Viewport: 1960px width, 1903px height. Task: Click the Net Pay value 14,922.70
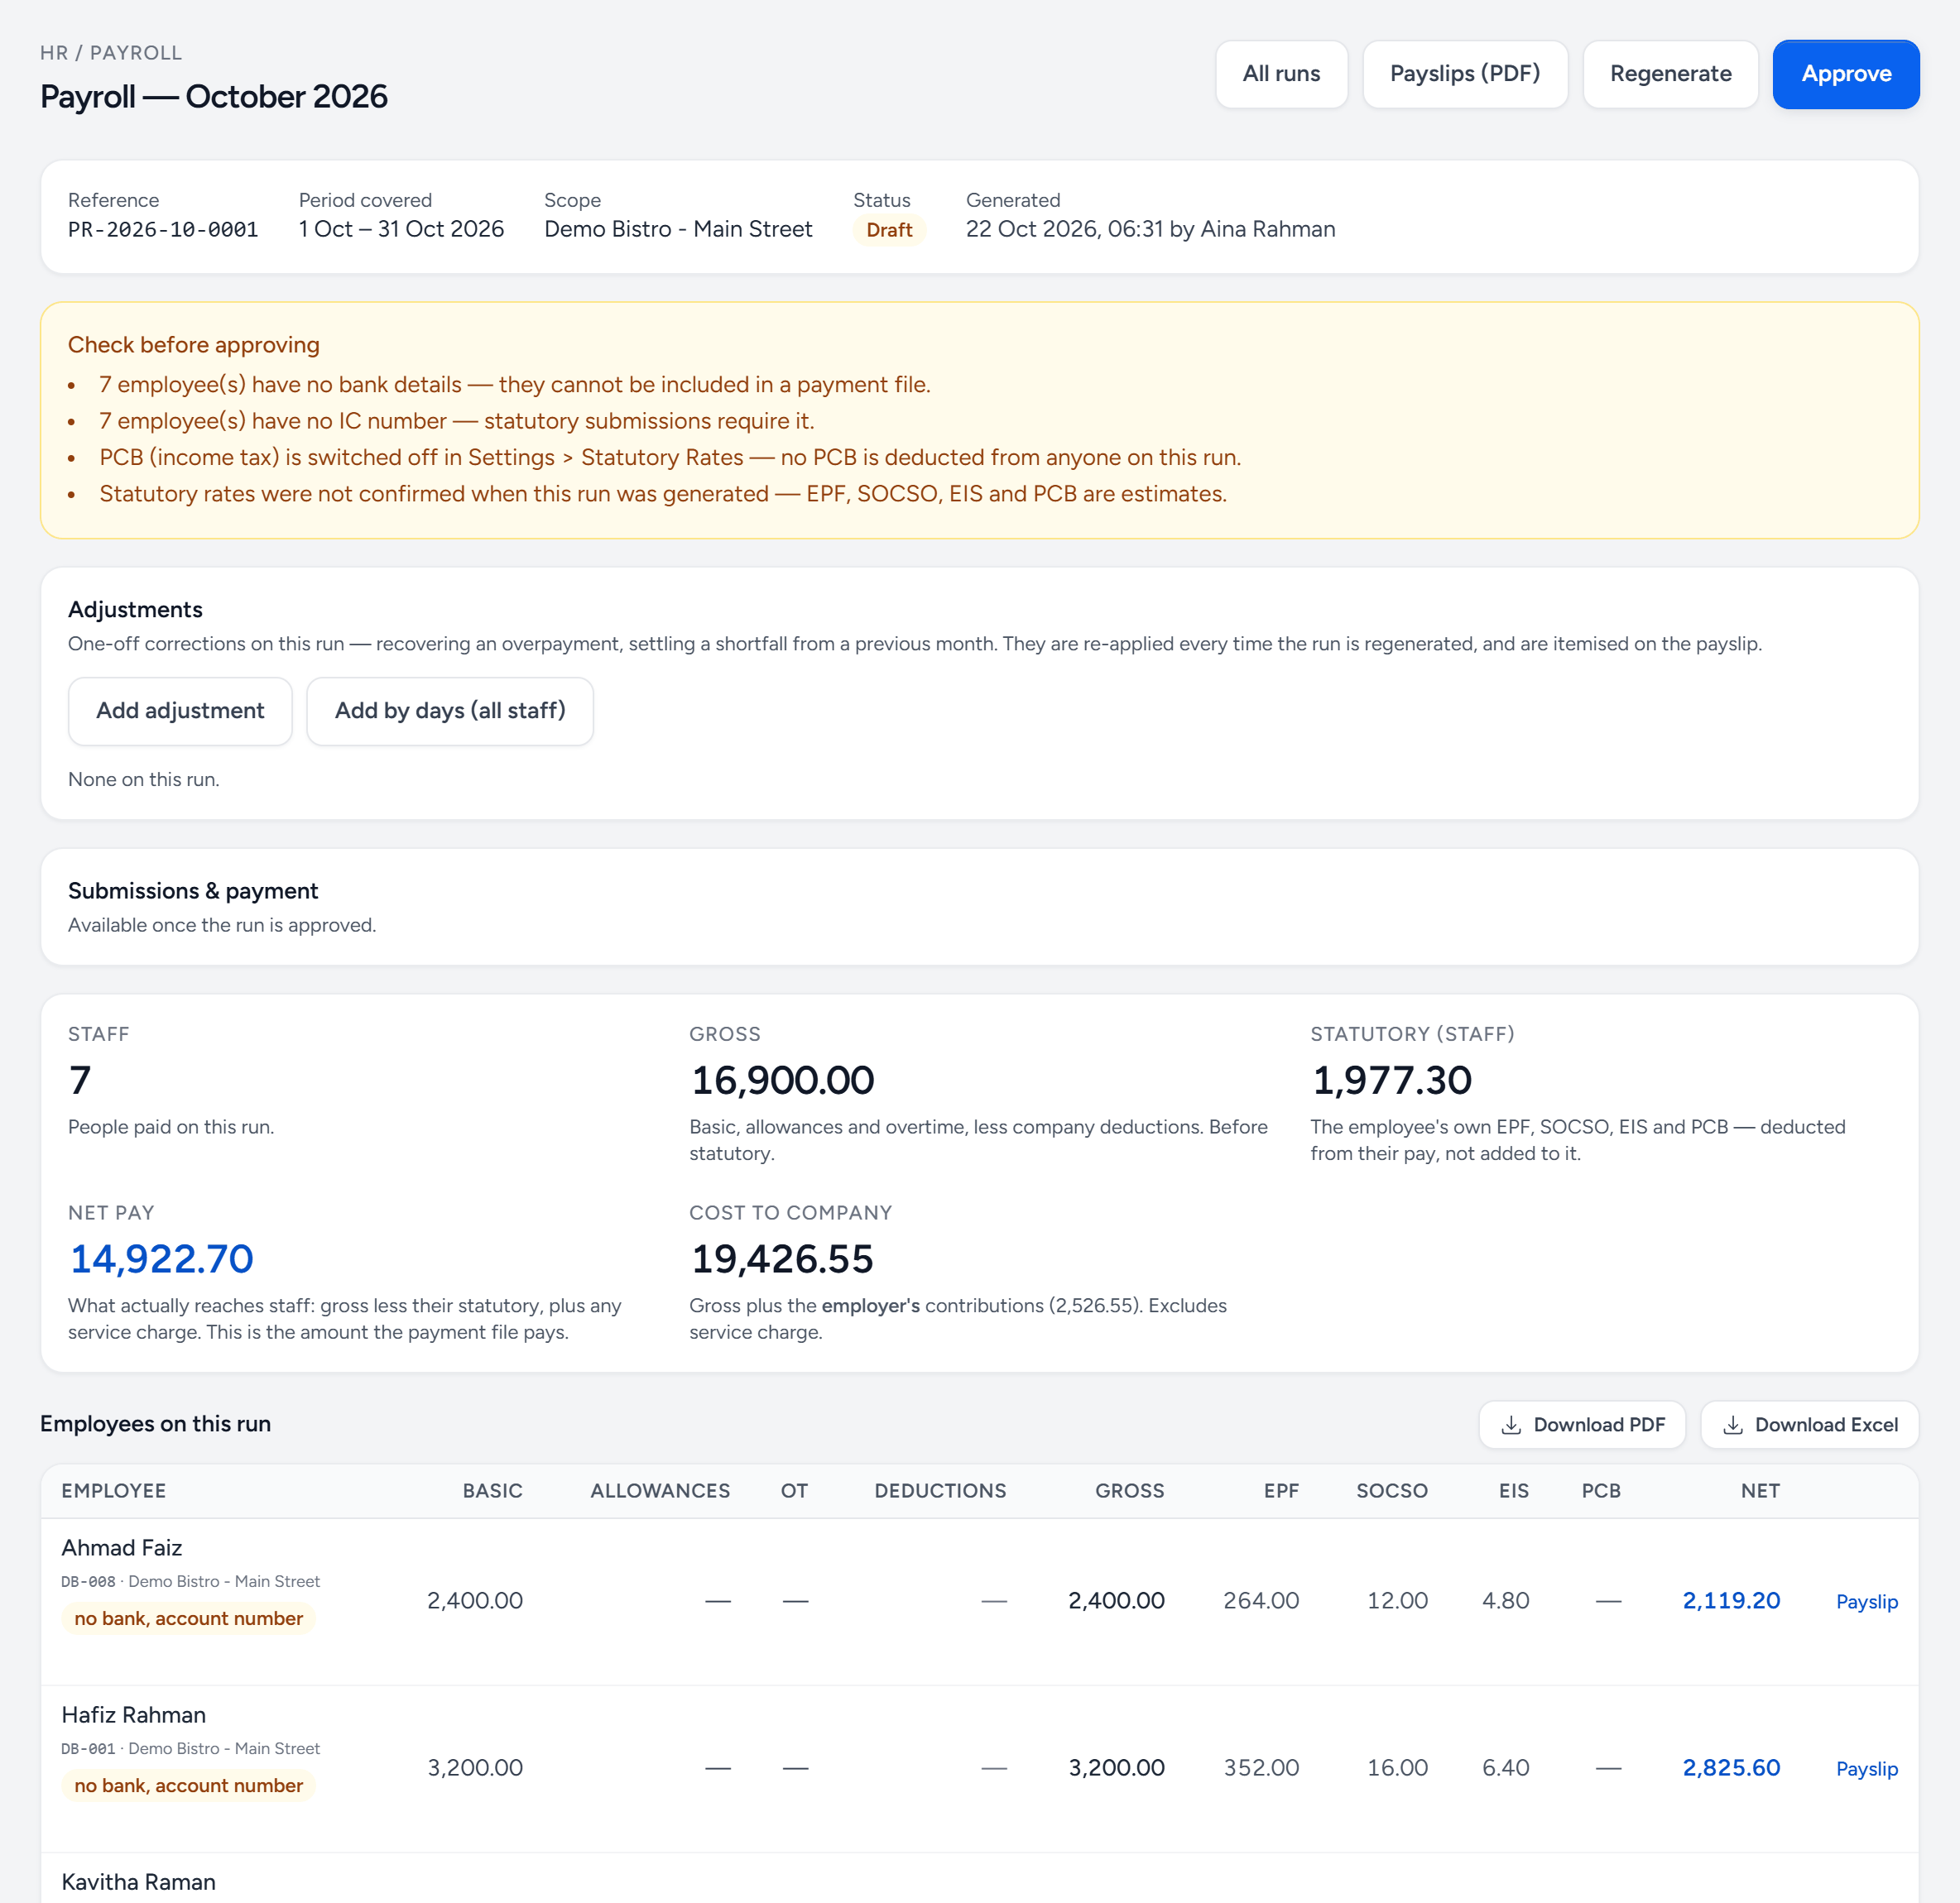162,1258
